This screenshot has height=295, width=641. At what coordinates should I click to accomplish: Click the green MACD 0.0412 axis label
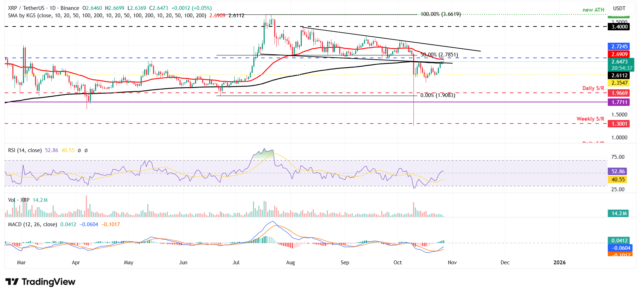(619, 241)
